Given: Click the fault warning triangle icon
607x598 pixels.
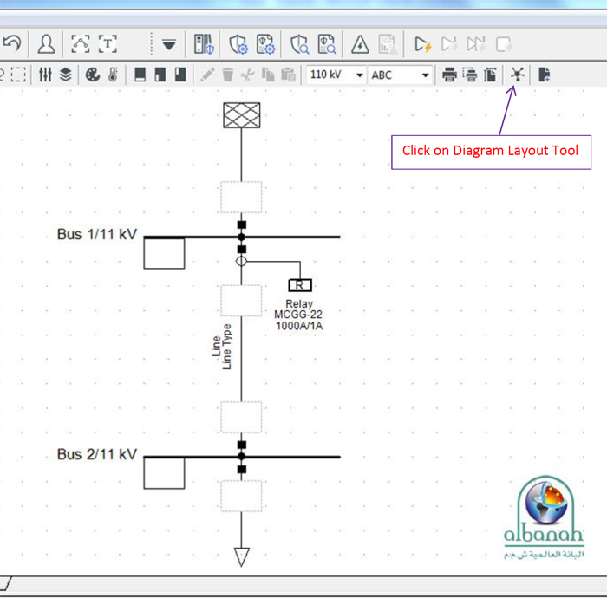Looking at the screenshot, I should point(360,43).
